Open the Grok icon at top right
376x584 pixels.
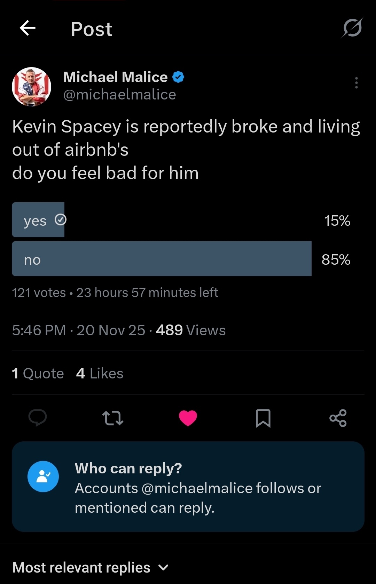[x=352, y=28]
